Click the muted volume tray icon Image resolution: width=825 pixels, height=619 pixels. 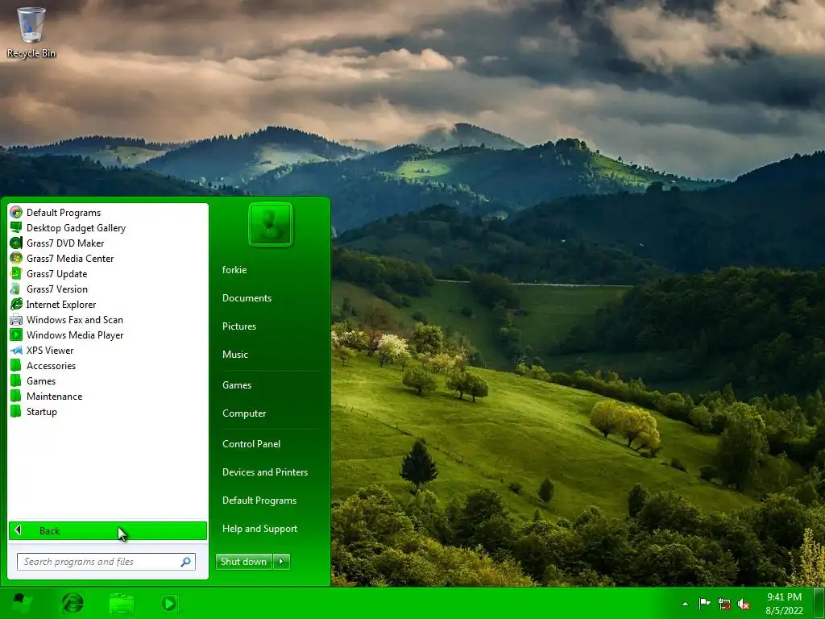tap(744, 604)
